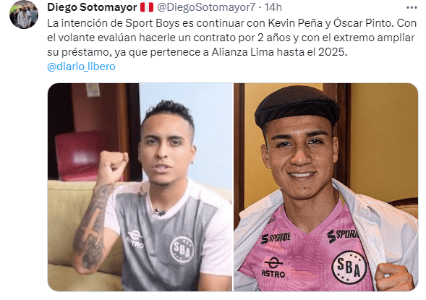Open the @DiegoSotomayor7 handle link
This screenshot has height=300, width=426.
point(206,7)
